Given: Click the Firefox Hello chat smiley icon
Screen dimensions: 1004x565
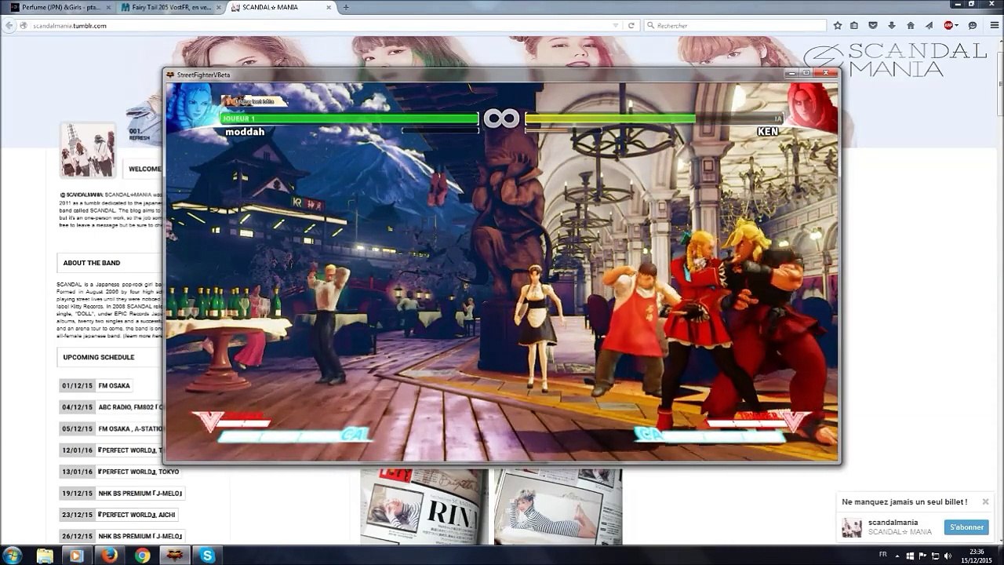Looking at the screenshot, I should [973, 25].
